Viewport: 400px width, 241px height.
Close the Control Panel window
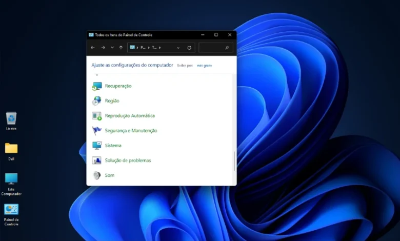pos(230,35)
